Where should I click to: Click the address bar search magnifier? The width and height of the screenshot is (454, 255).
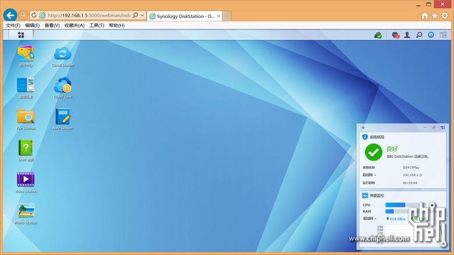point(135,15)
